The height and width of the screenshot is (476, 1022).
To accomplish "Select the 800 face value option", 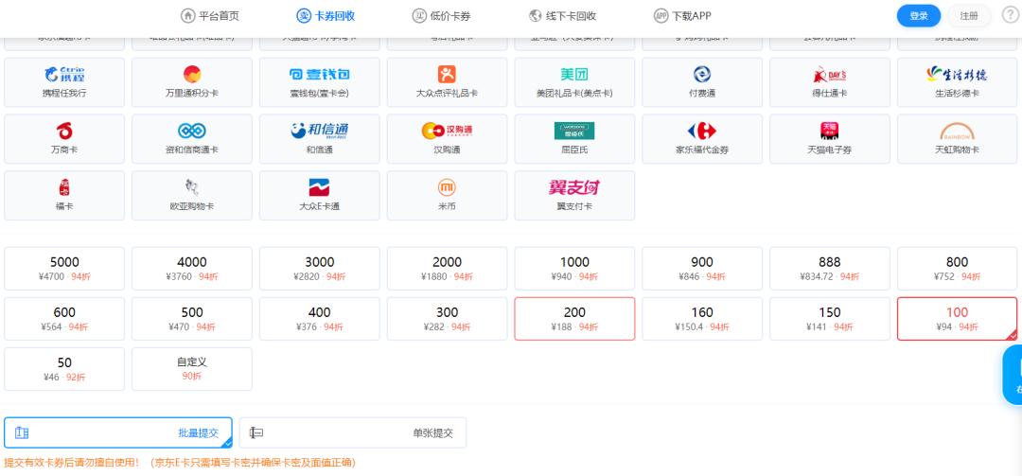I will click(x=957, y=269).
